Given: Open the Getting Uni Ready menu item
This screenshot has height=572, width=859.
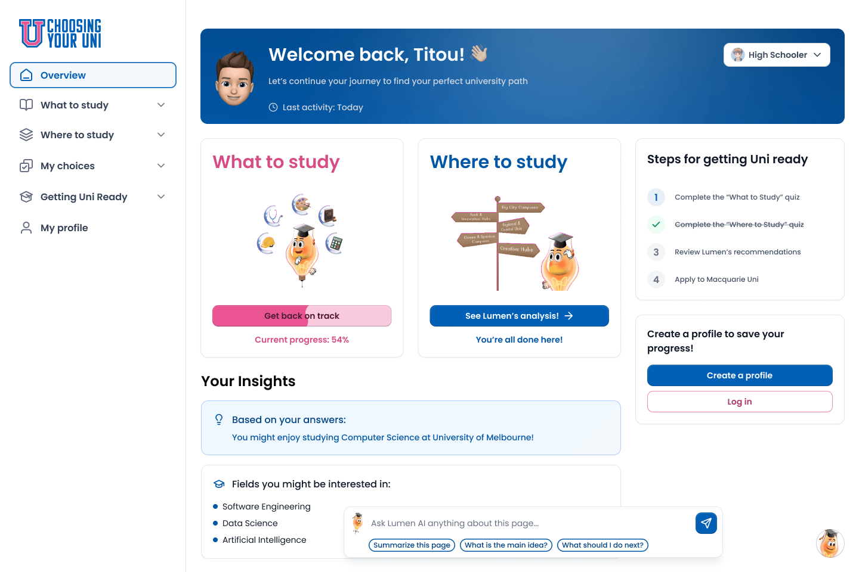Looking at the screenshot, I should [x=93, y=197].
